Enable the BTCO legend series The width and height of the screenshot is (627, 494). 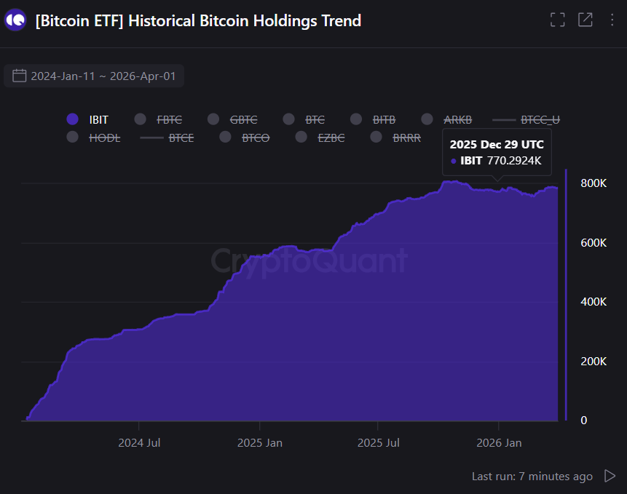[x=245, y=138]
